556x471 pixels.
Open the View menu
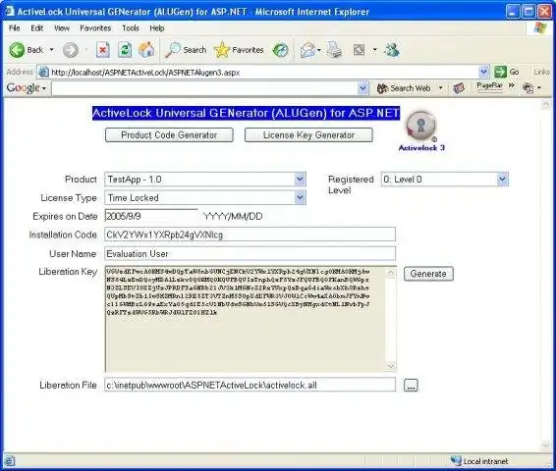[62, 28]
